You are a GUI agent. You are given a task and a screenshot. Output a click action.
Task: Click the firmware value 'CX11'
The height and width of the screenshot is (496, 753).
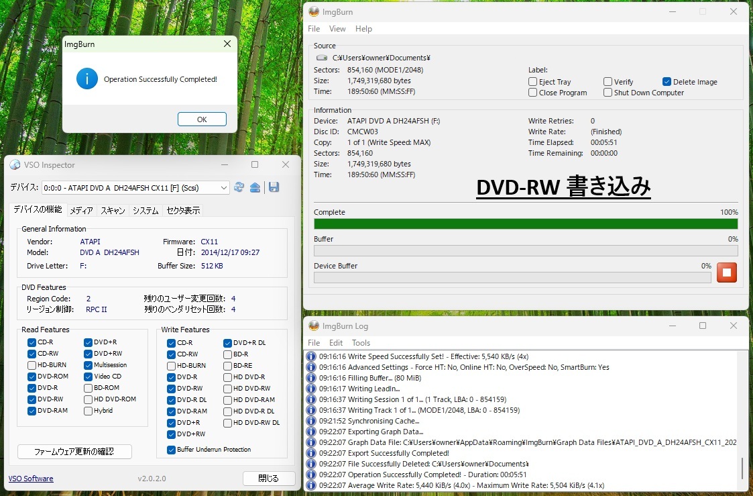(209, 242)
